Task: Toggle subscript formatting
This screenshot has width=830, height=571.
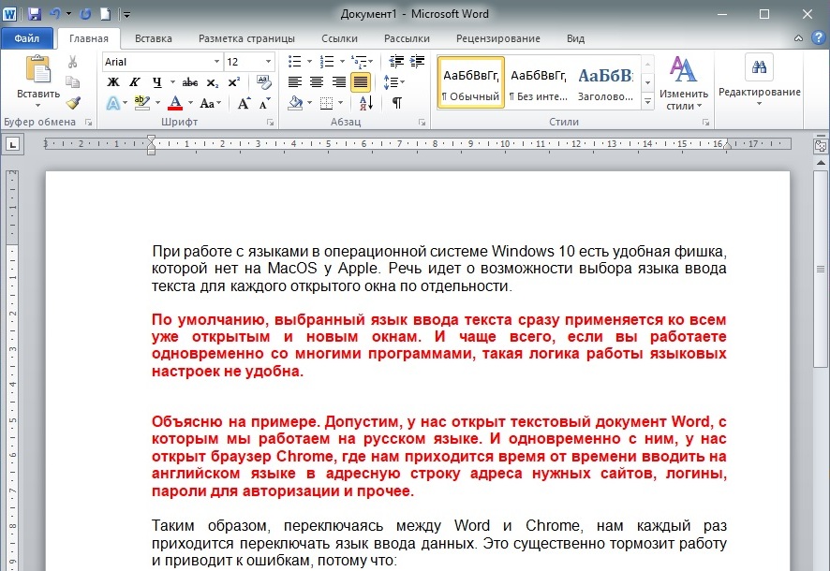Action: point(213,82)
